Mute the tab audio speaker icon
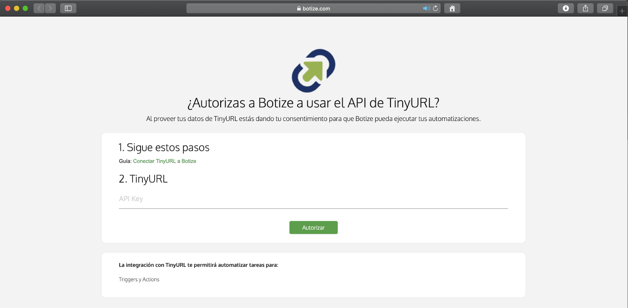The height and width of the screenshot is (308, 628). [426, 8]
